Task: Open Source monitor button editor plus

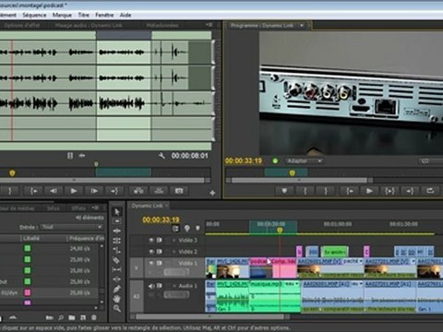Action: tap(212, 193)
